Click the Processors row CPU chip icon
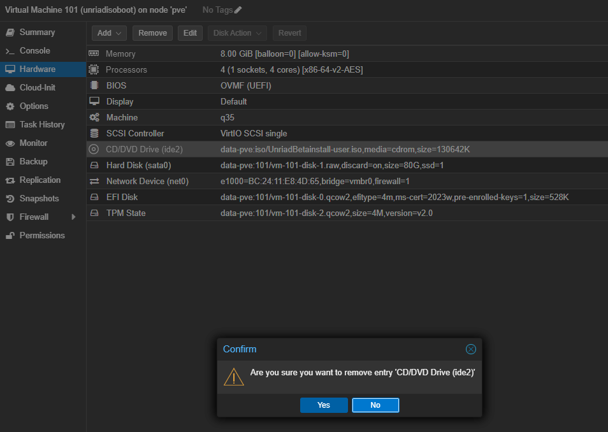Image resolution: width=608 pixels, height=432 pixels. [94, 69]
